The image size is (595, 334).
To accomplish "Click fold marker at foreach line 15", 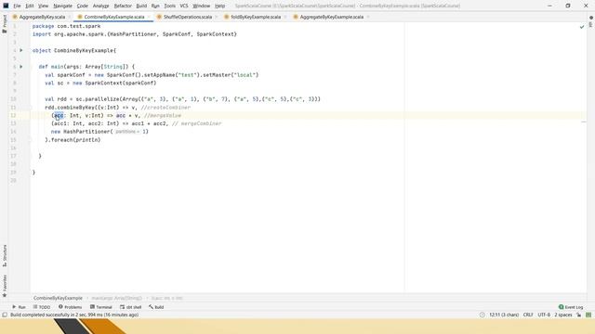I will tap(31, 140).
